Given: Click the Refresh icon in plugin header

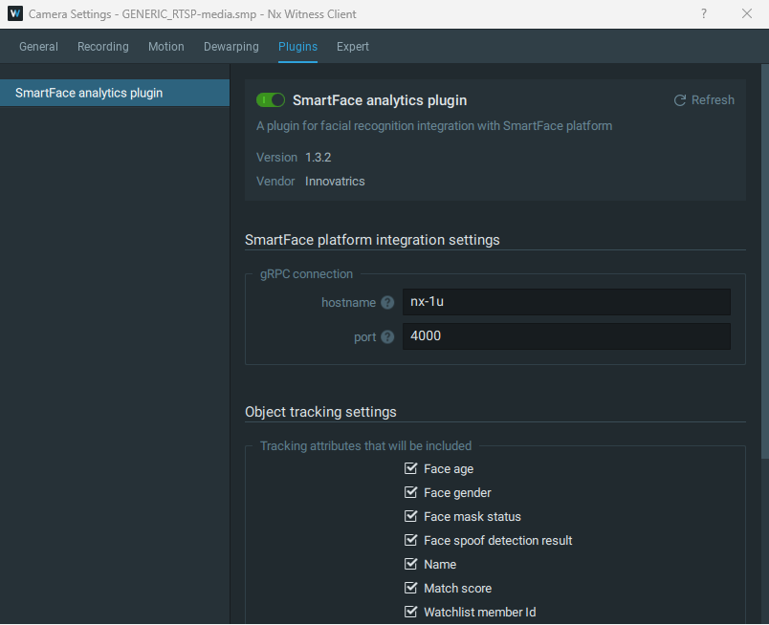Looking at the screenshot, I should tap(680, 100).
